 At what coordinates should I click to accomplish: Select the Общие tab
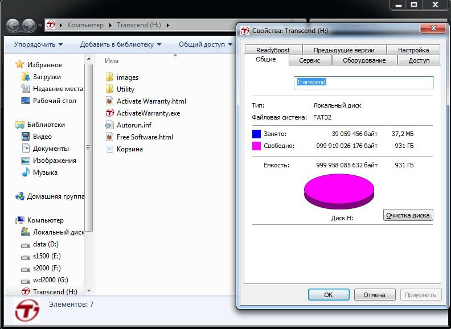click(266, 59)
